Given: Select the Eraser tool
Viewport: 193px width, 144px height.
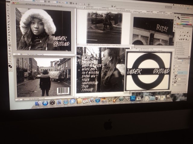Looking at the screenshot, I should click(x=9, y=32).
